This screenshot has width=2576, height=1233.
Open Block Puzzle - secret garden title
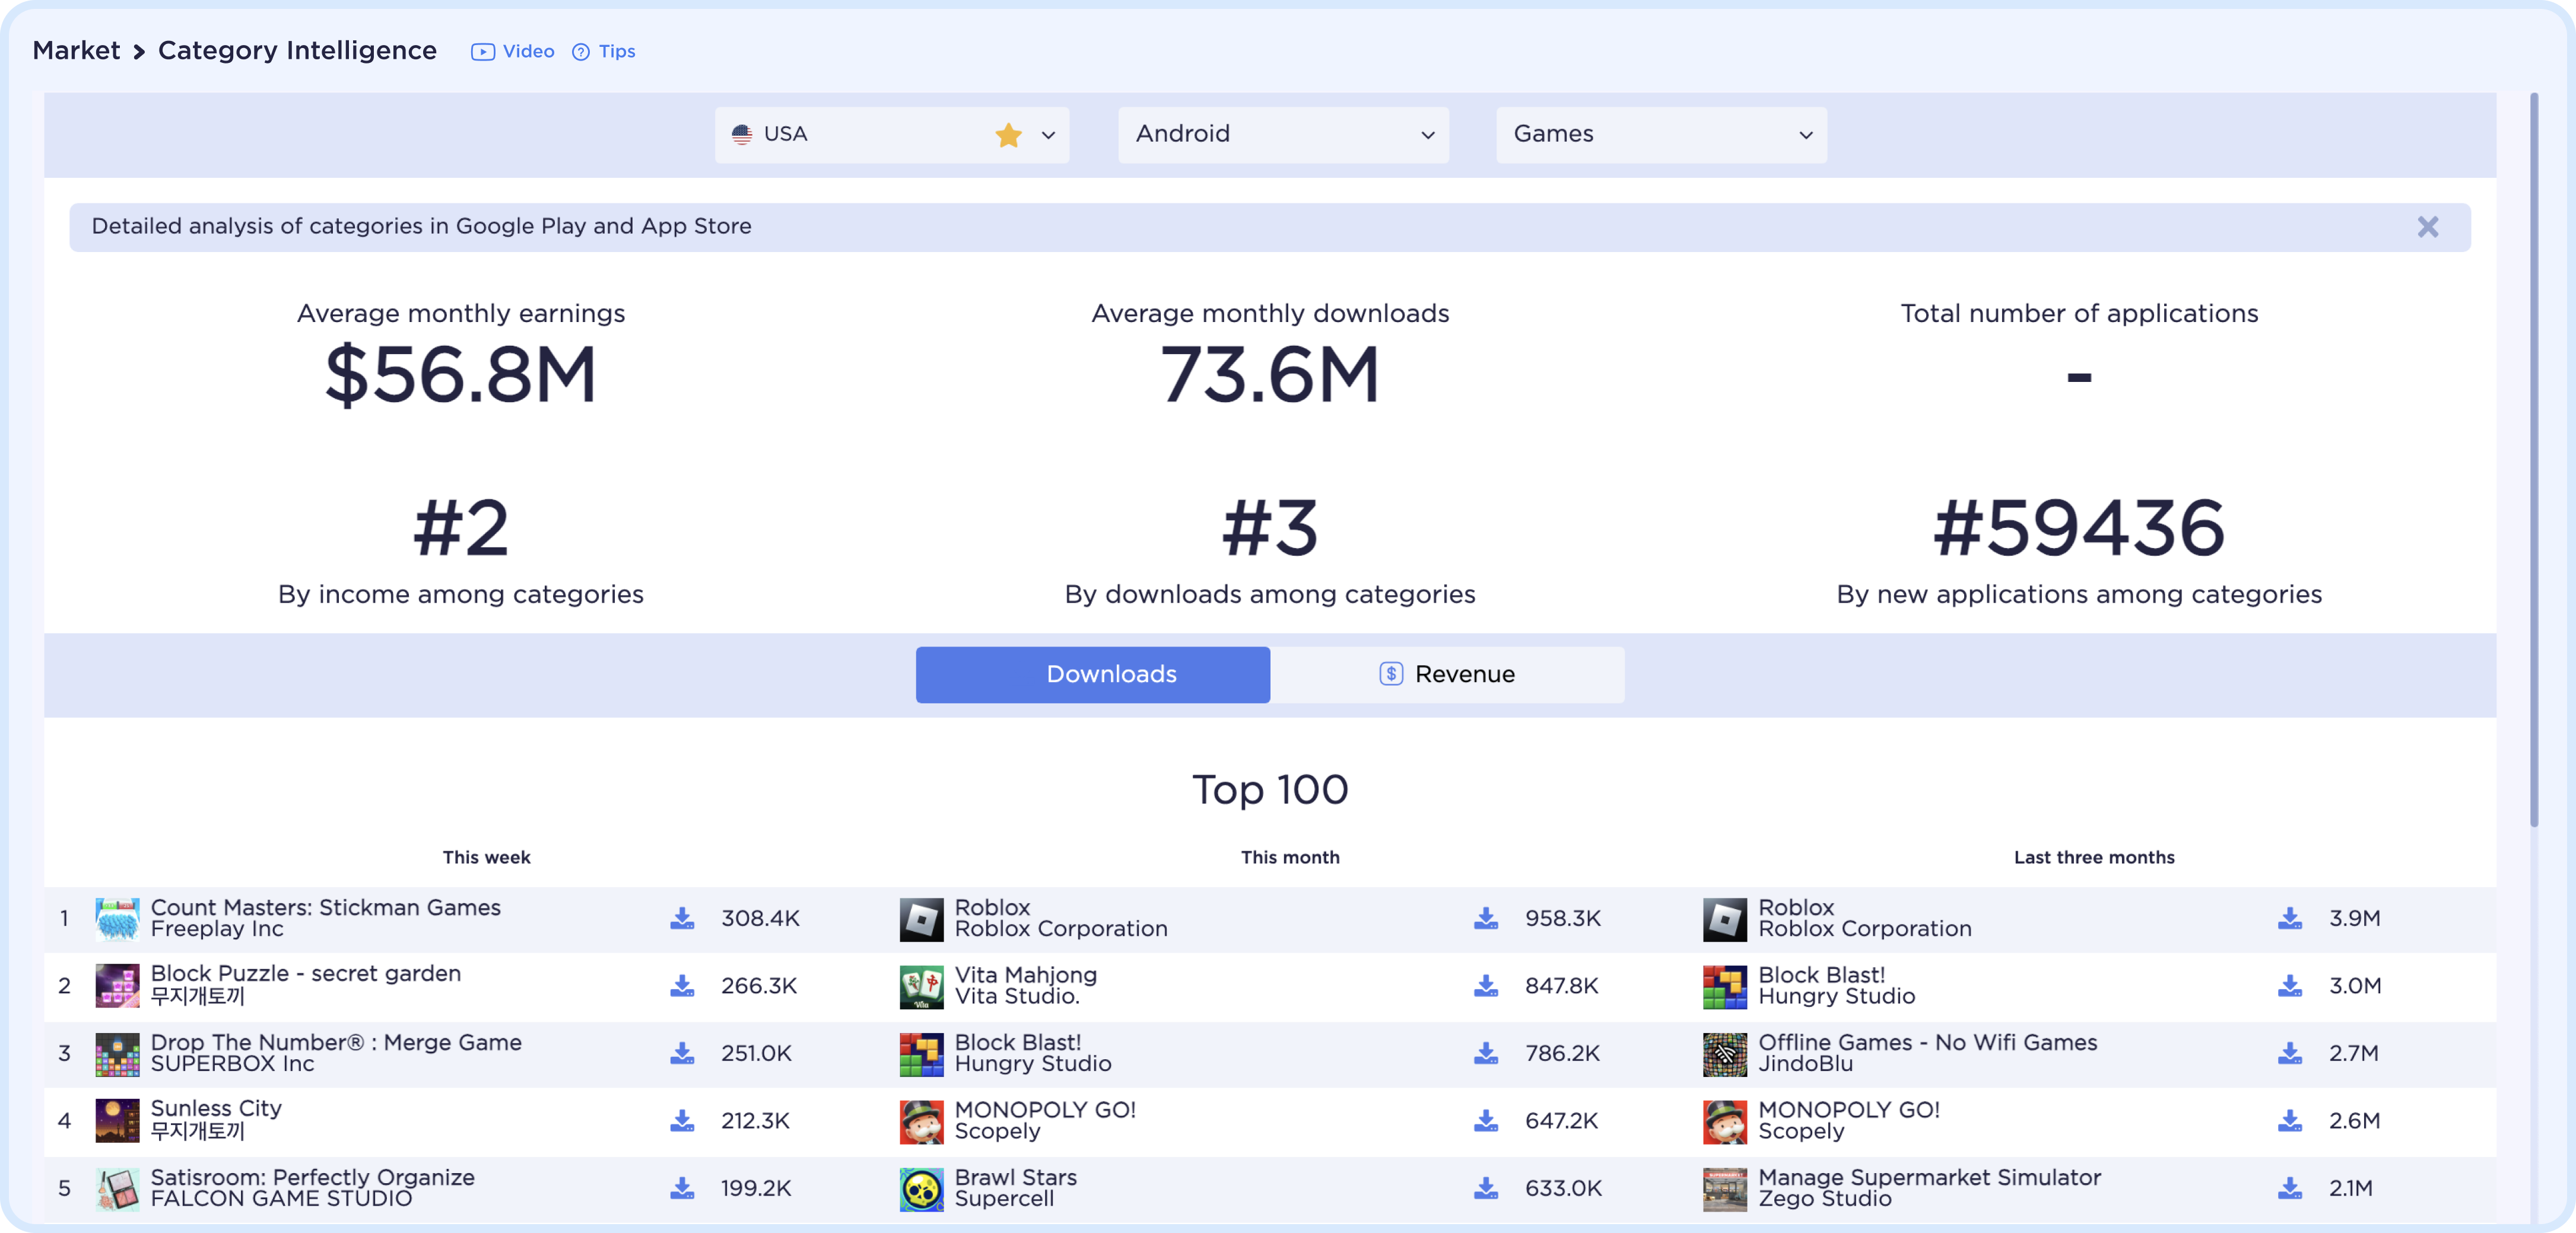pyautogui.click(x=306, y=973)
